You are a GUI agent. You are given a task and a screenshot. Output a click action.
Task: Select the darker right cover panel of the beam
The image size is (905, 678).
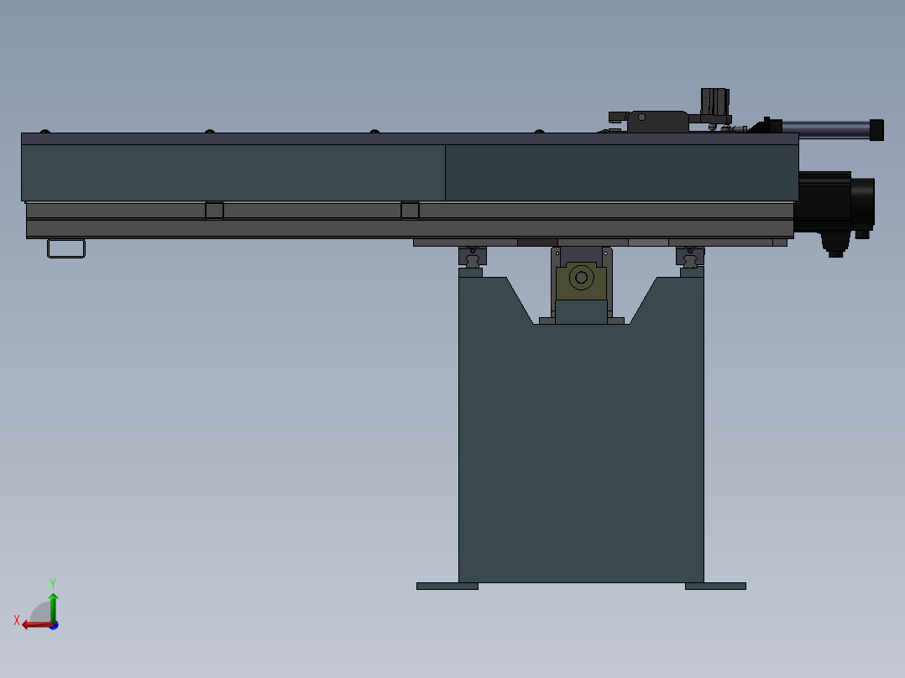[x=621, y=173]
